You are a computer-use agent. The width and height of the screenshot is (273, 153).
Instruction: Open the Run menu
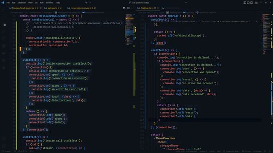[42, 3]
